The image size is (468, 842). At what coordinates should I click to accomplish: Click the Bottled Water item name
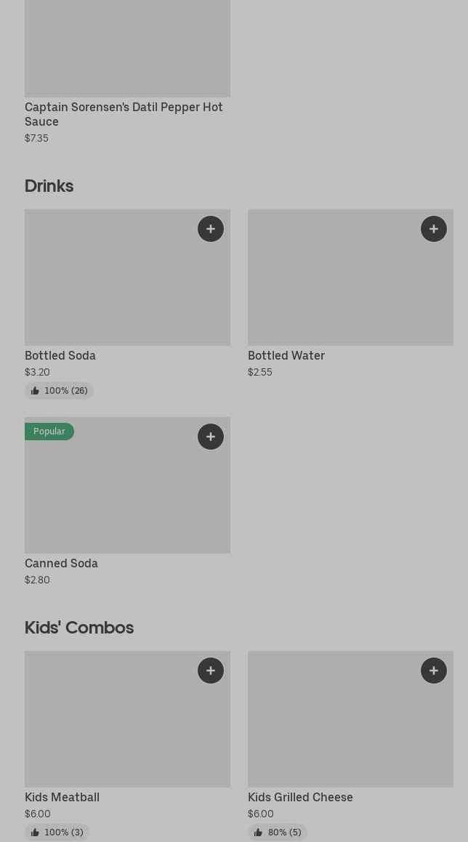click(286, 355)
